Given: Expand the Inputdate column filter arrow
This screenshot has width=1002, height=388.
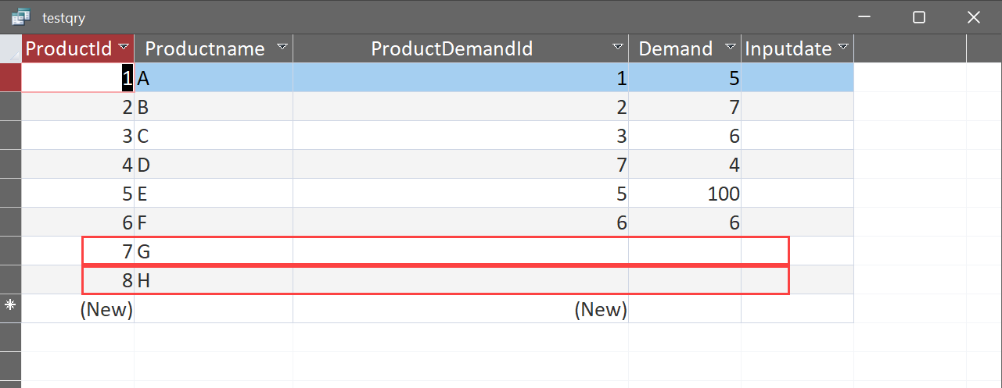Looking at the screenshot, I should (843, 48).
